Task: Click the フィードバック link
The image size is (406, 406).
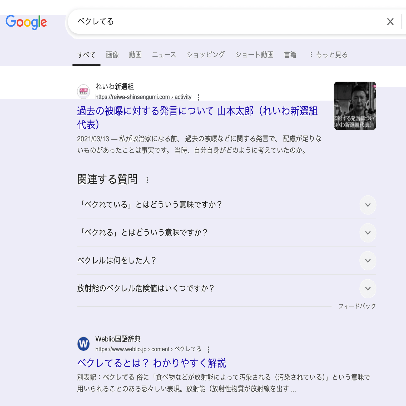Action: click(357, 306)
